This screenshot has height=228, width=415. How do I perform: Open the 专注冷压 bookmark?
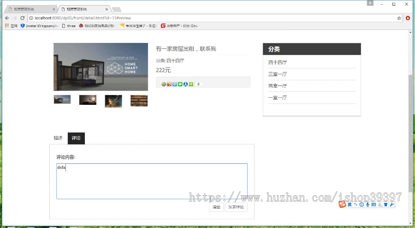(x=138, y=26)
